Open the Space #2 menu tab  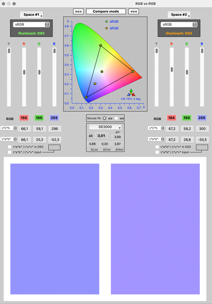point(179,15)
